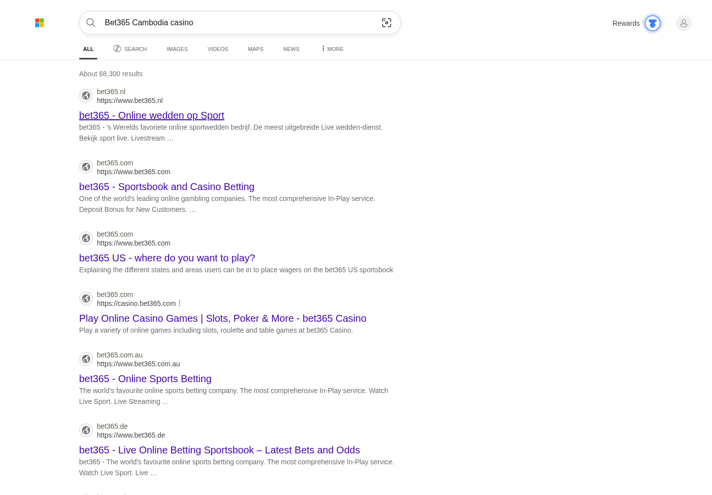This screenshot has width=712, height=495.
Task: Click the search box containing 'Bet365 Cambodia casino'
Action: coord(240,23)
